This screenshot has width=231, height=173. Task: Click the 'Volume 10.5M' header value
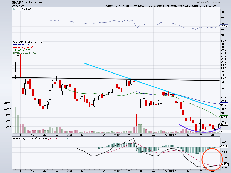[181, 6]
